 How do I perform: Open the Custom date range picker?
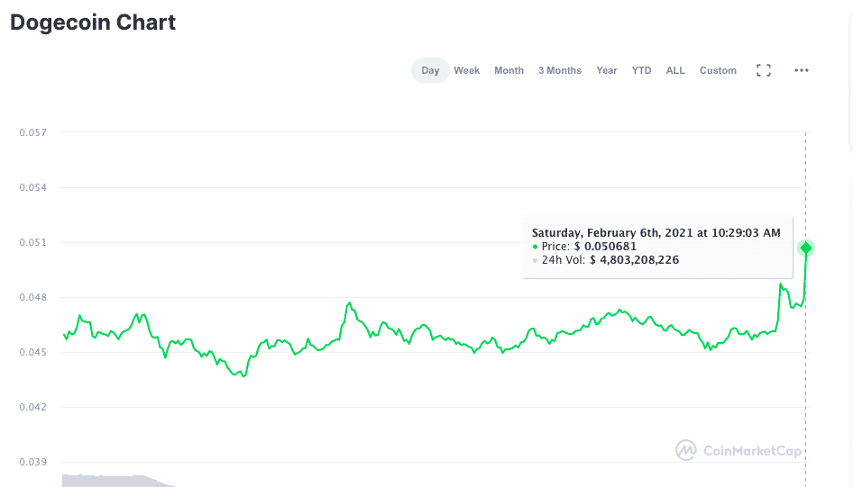(718, 70)
